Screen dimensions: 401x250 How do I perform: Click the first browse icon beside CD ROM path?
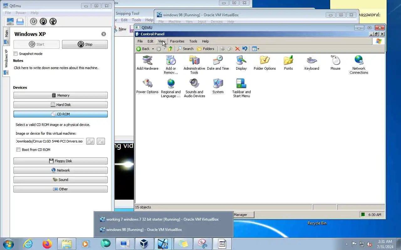90,141
